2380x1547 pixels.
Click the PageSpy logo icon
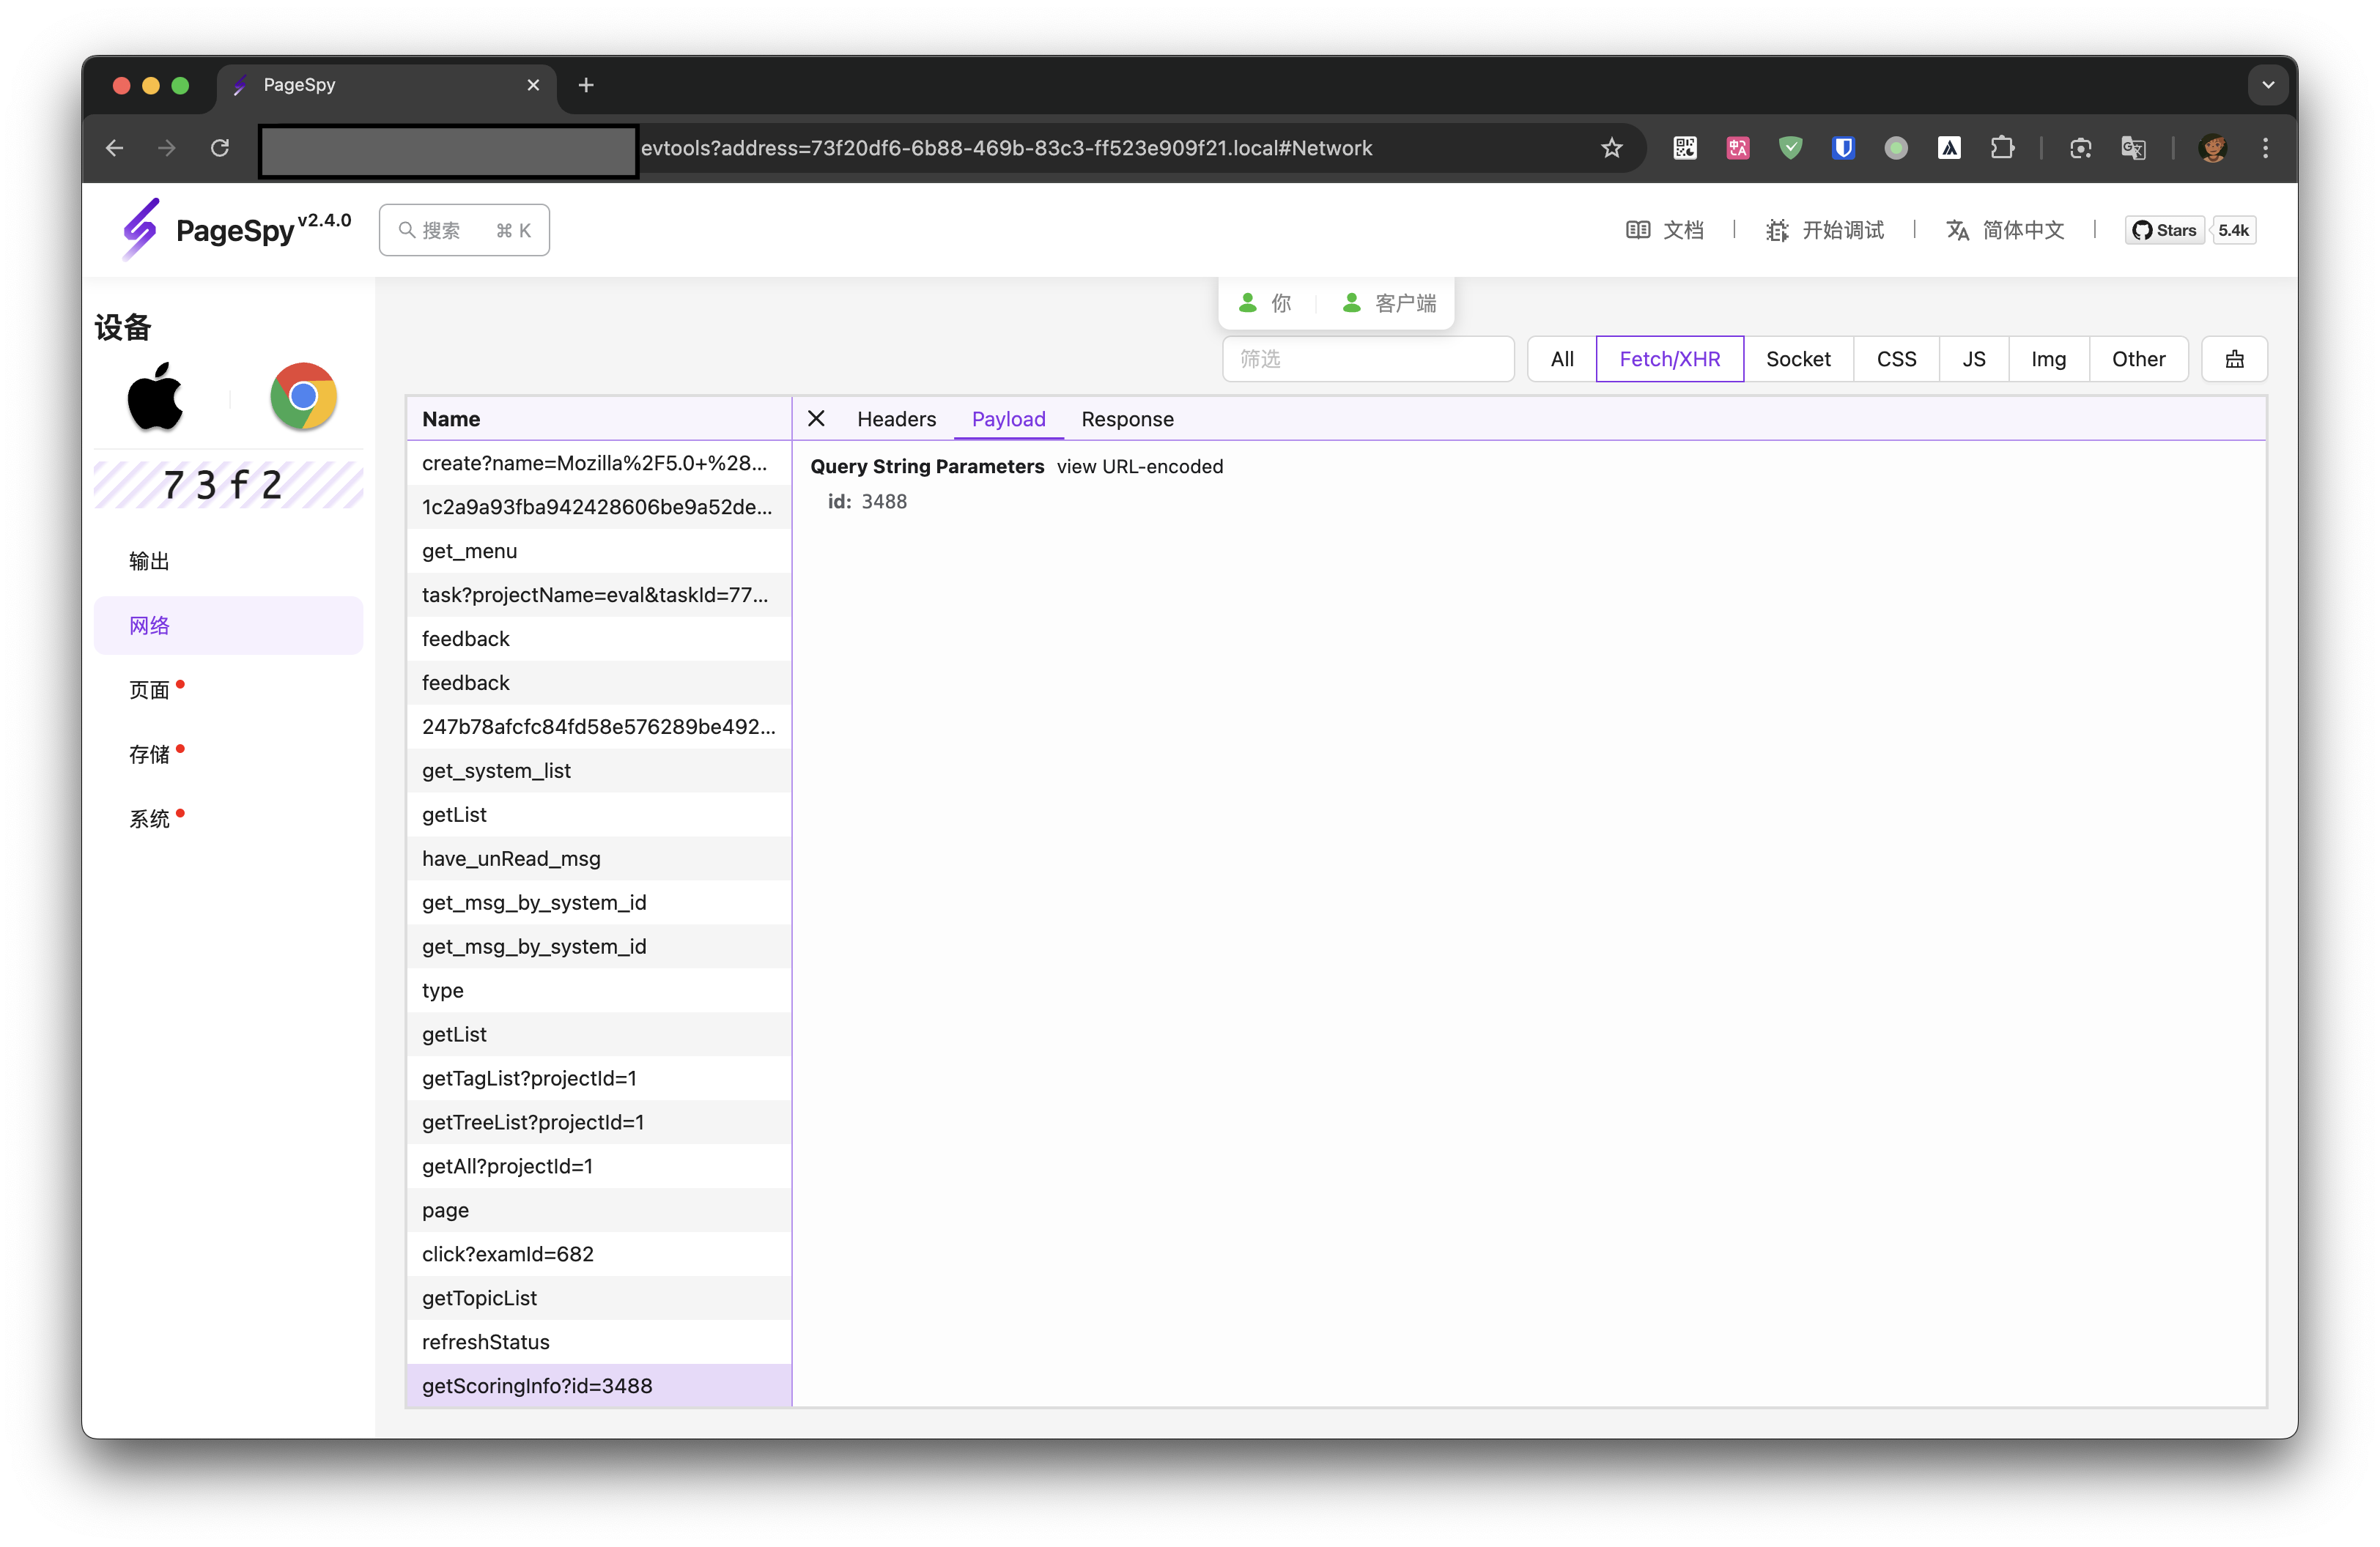141,229
